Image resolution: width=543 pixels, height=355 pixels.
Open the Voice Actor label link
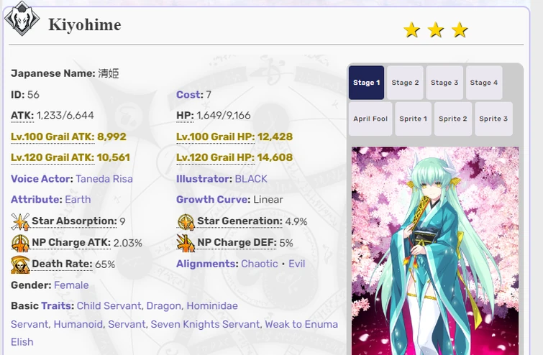(x=40, y=179)
